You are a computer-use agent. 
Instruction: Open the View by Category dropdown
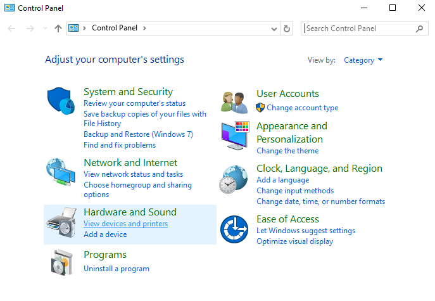click(363, 60)
